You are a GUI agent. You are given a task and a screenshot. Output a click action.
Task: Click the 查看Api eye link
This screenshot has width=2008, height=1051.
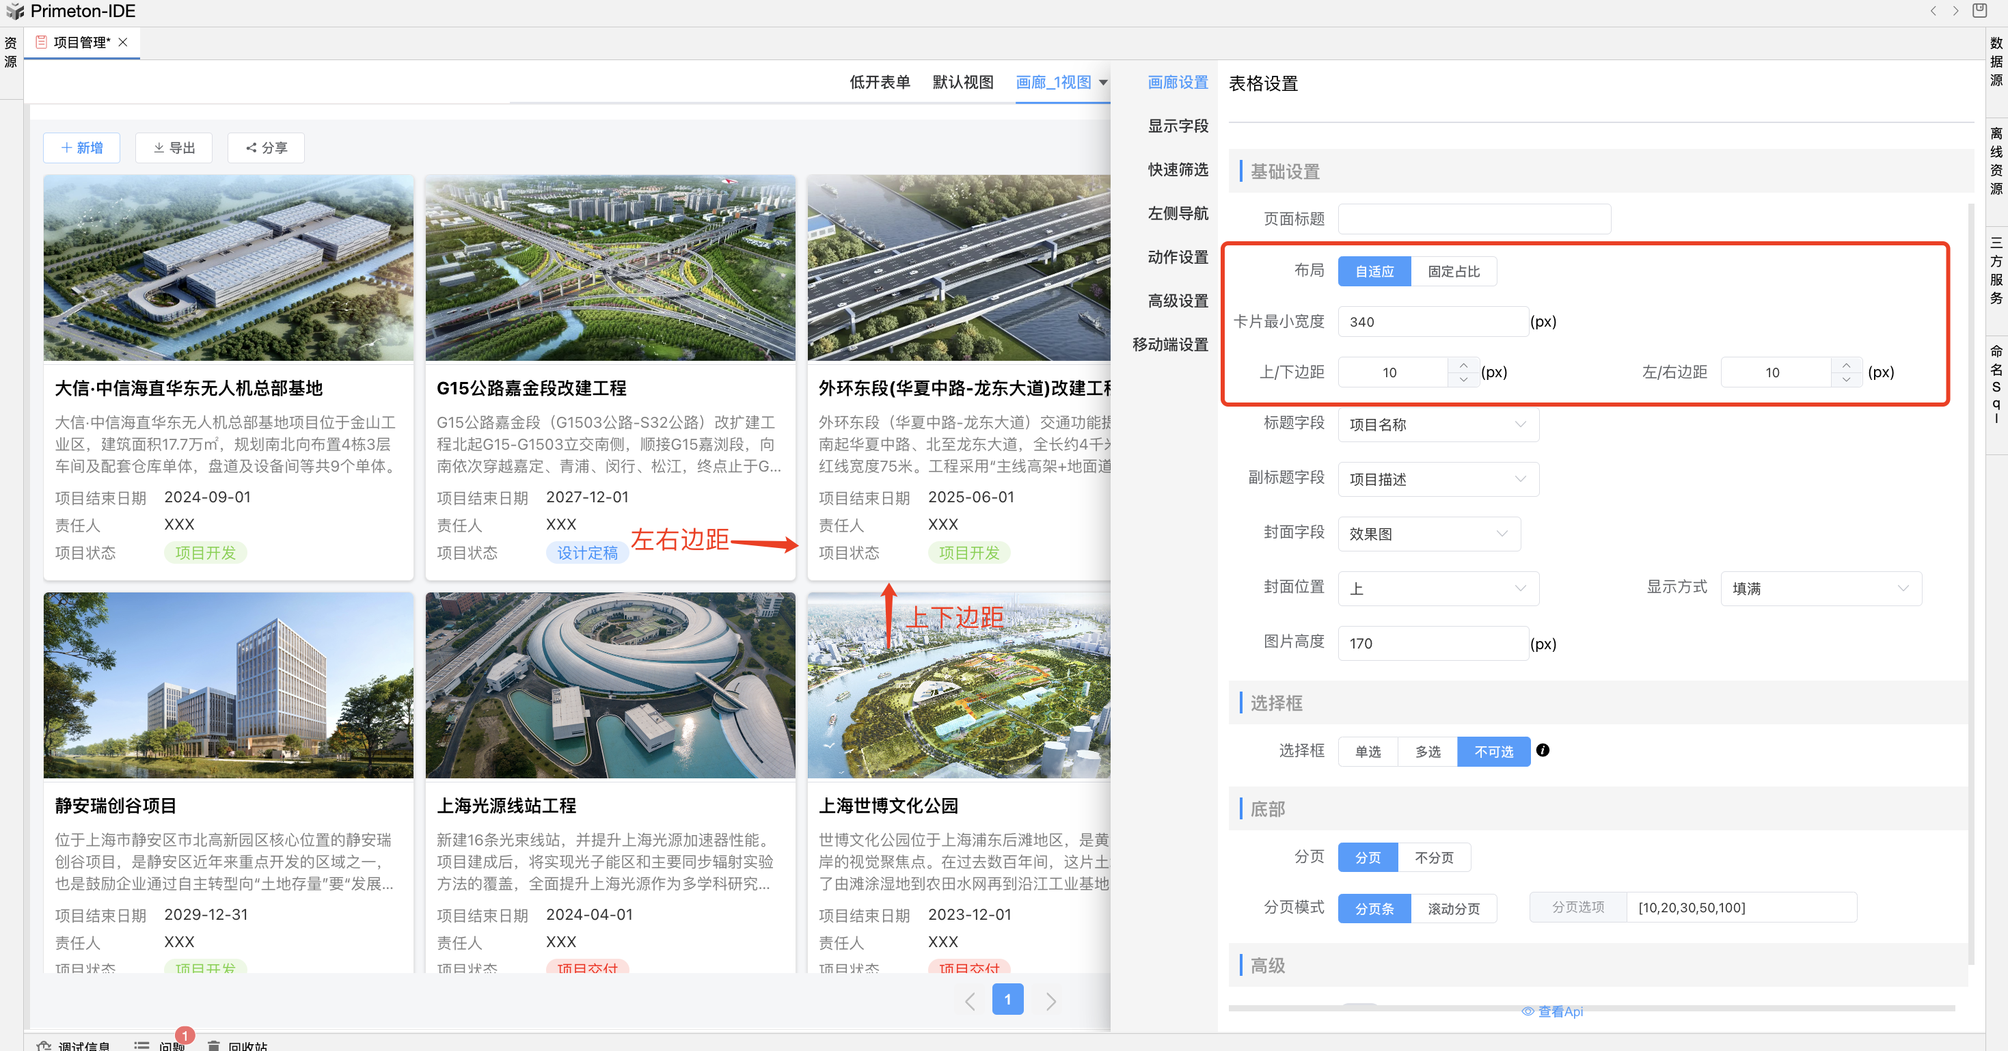[x=1552, y=1011]
